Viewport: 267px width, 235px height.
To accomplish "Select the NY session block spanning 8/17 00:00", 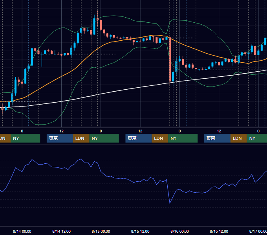I will (x=257, y=138).
